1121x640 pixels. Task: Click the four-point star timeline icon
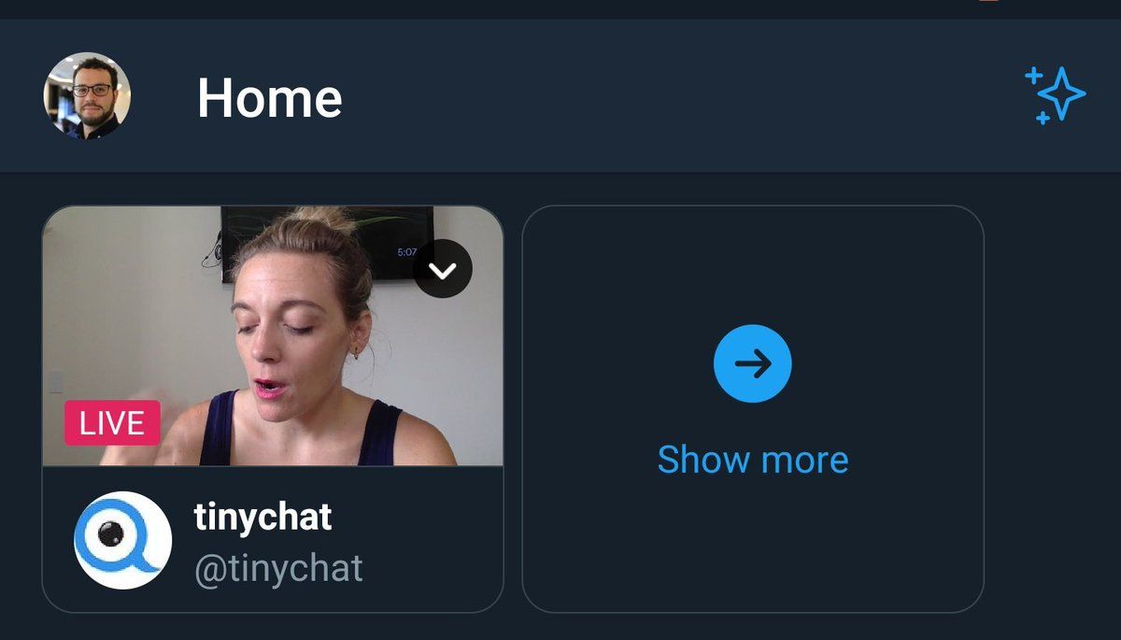(1056, 95)
